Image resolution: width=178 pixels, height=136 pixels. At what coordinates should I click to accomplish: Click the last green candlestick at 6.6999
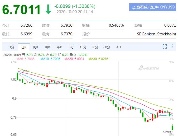tap(172, 128)
